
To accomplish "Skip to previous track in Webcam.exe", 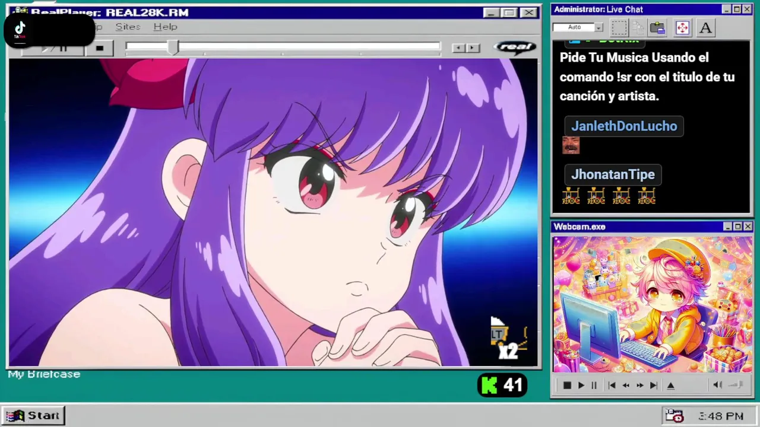I will [x=612, y=385].
